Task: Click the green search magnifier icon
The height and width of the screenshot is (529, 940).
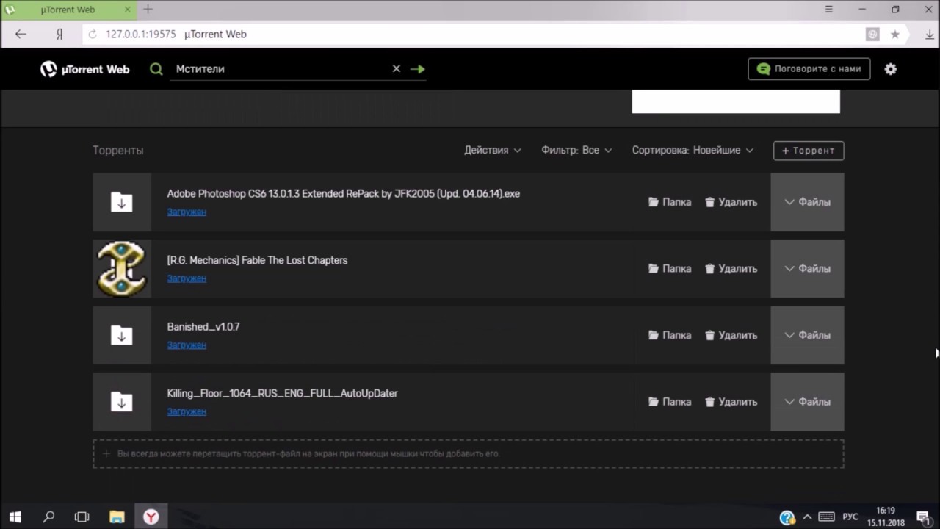Action: pyautogui.click(x=156, y=69)
